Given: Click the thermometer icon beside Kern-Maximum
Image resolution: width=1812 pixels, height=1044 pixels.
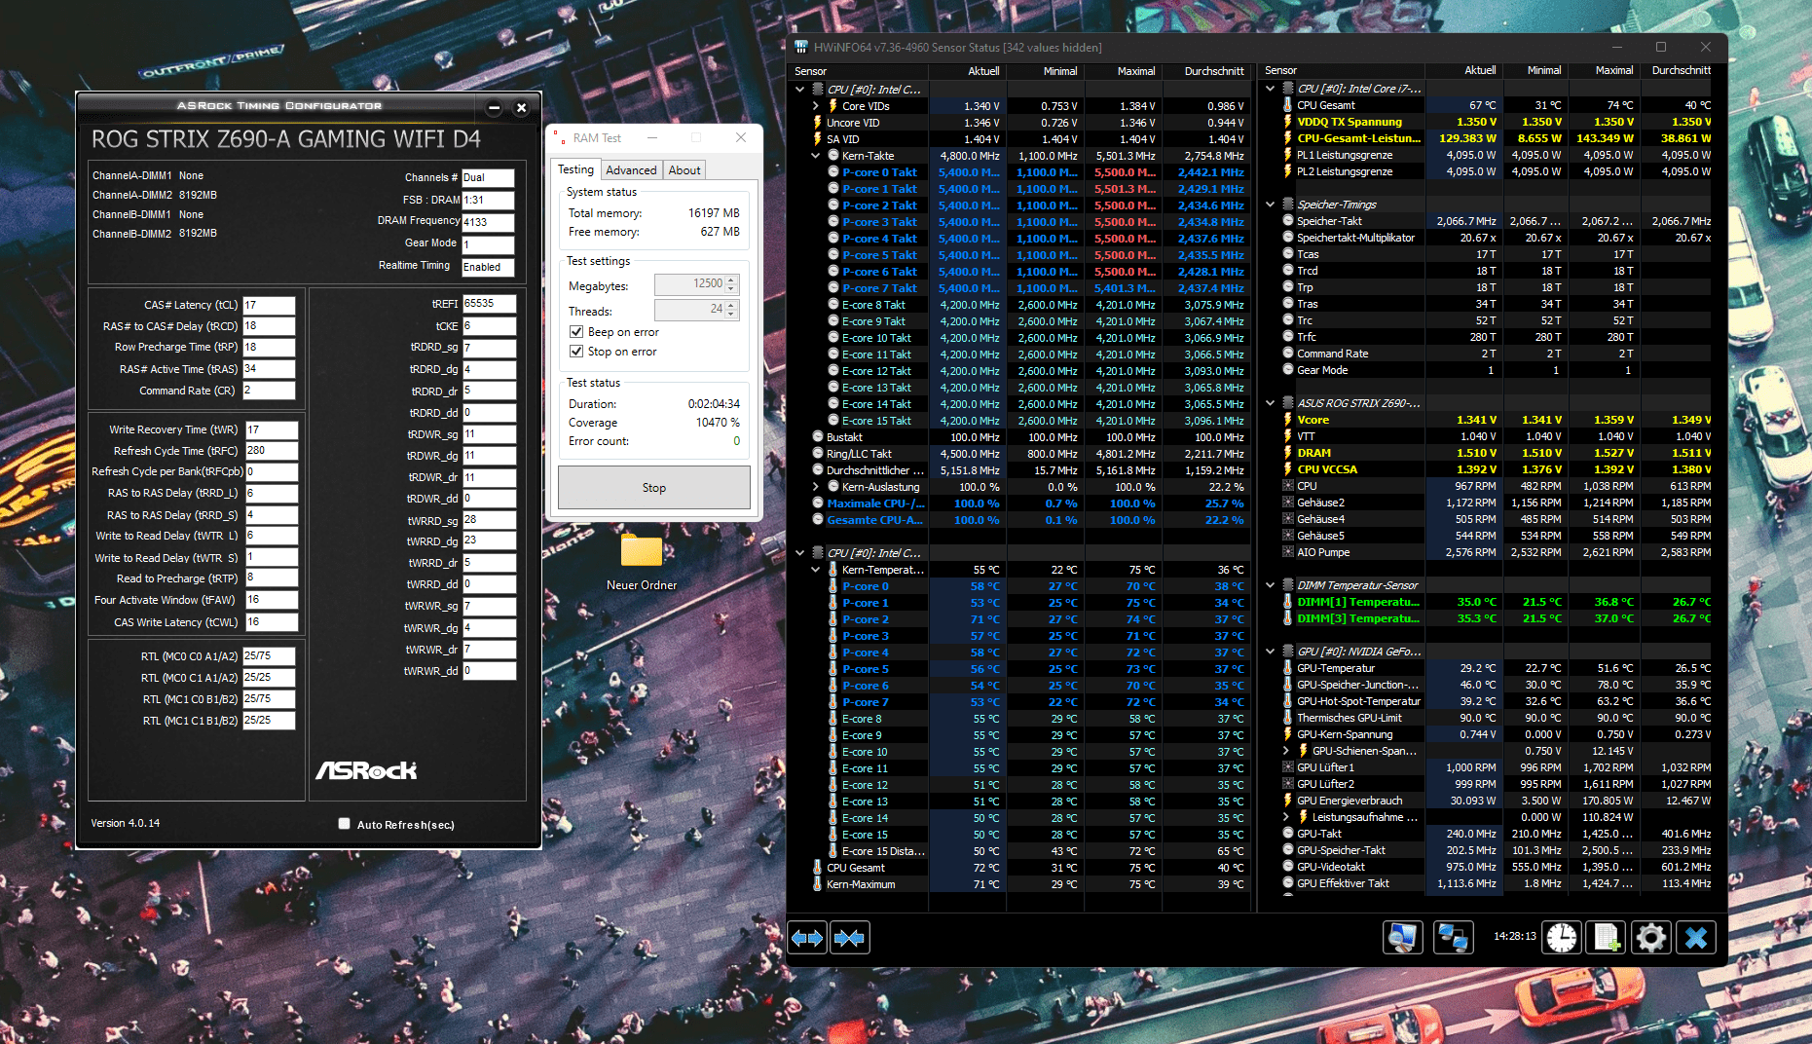Looking at the screenshot, I should 818,884.
